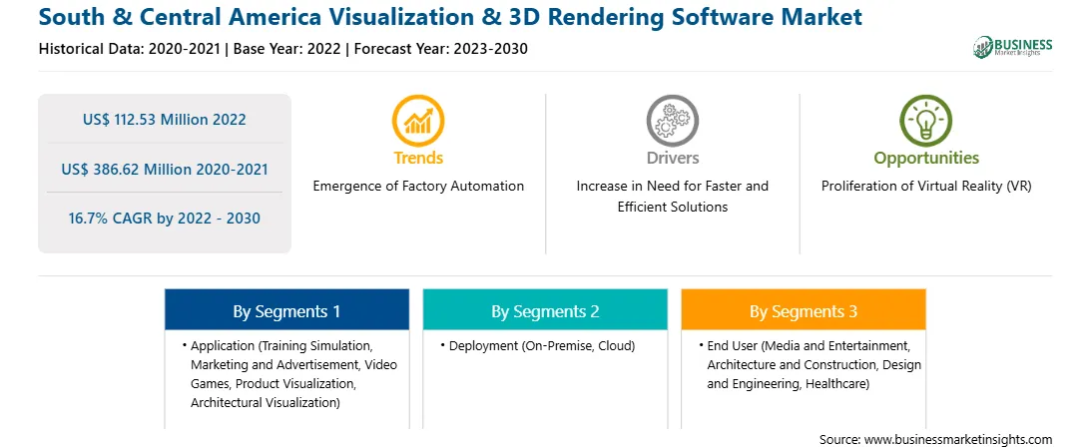Click the Business Market Insights logo
Screen dimensions: 1090x448
pyautogui.click(x=1013, y=47)
